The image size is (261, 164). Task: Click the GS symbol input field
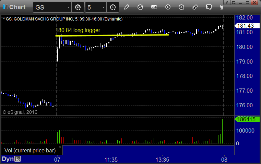click(50, 7)
